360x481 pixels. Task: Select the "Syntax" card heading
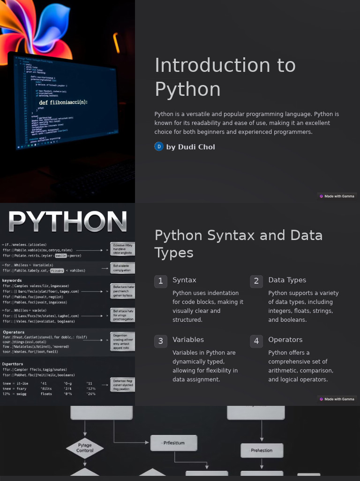pyautogui.click(x=184, y=280)
